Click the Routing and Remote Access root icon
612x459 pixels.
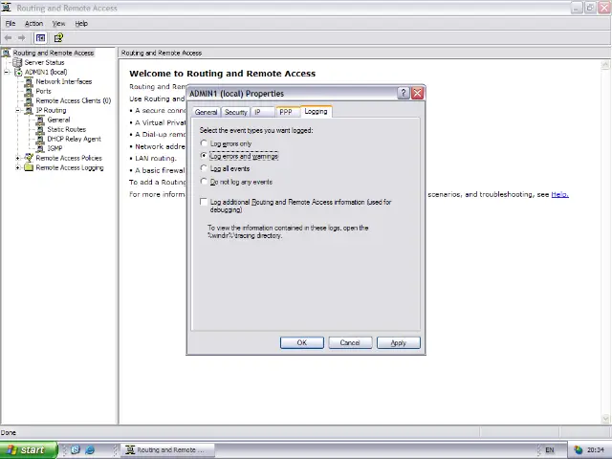click(7, 53)
